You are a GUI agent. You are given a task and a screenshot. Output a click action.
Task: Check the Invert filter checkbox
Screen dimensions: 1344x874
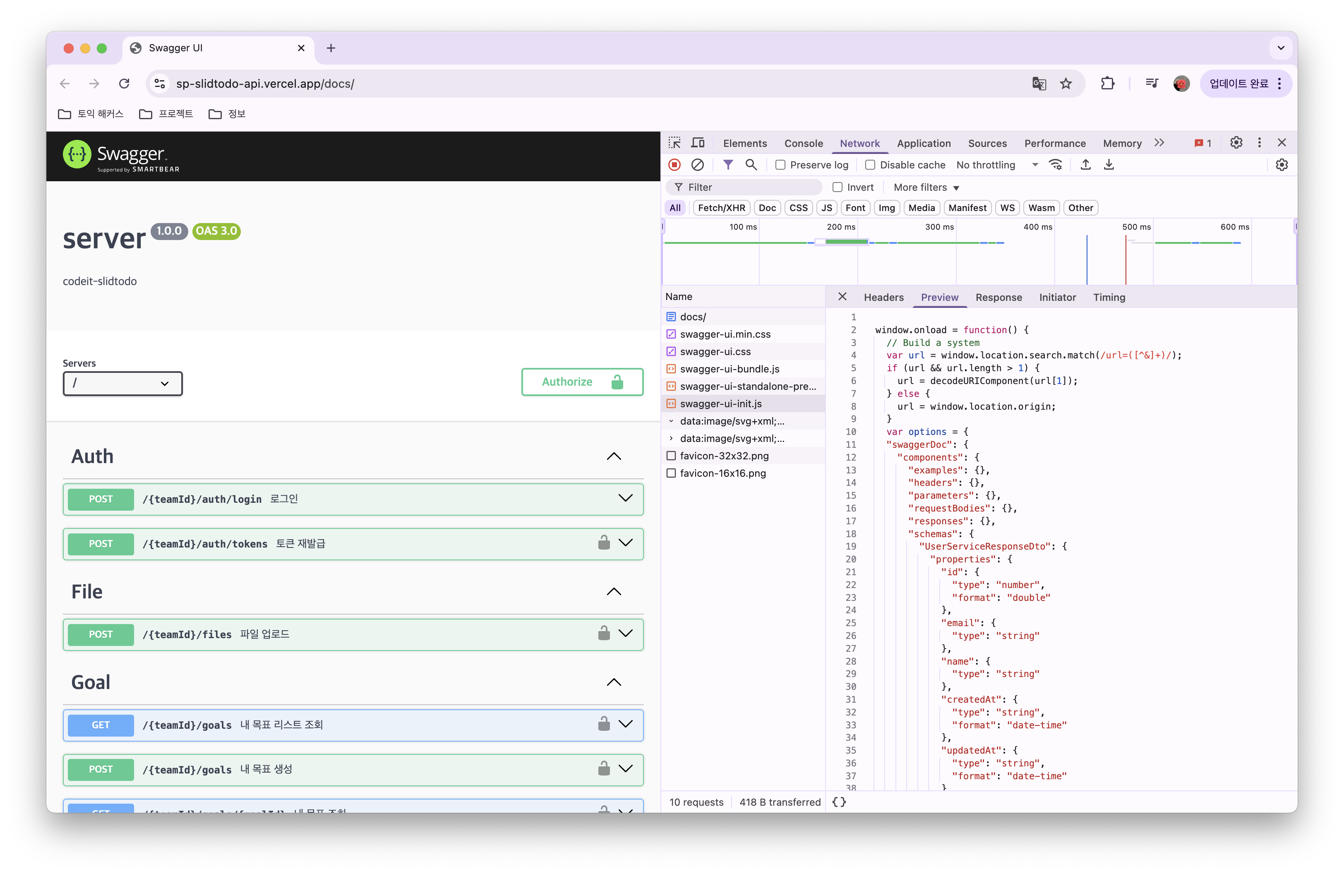click(838, 187)
